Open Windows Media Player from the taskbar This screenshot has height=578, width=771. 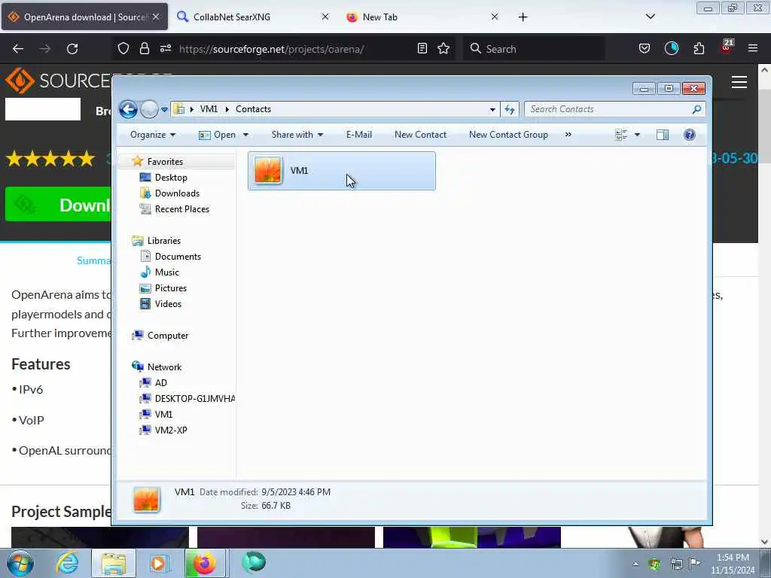(159, 563)
